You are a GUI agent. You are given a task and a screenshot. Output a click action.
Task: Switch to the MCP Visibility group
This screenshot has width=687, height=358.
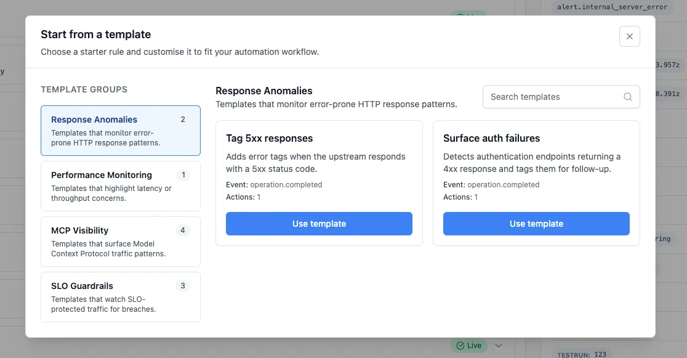(x=121, y=241)
